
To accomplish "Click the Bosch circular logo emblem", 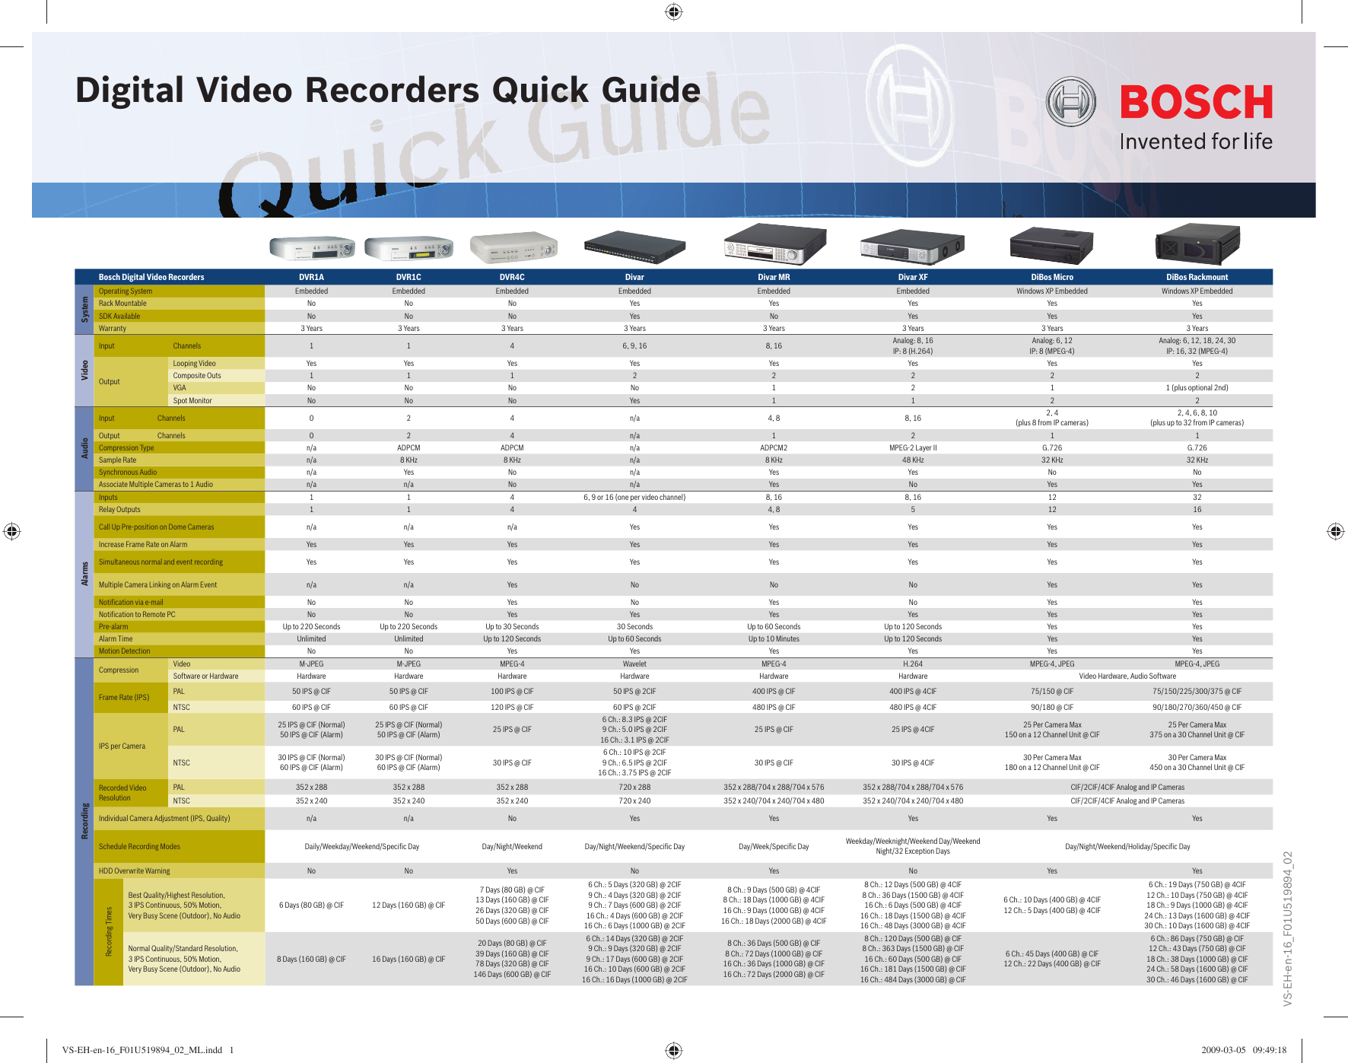I will 1071,101.
